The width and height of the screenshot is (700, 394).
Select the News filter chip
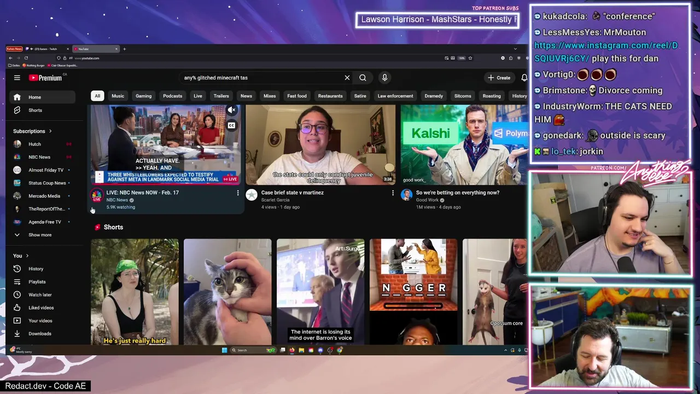pyautogui.click(x=247, y=96)
